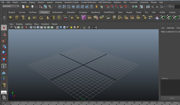Click the Sculpt Geometry shelf icon
Viewport: 180px width, 105px height.
[x=157, y=18]
